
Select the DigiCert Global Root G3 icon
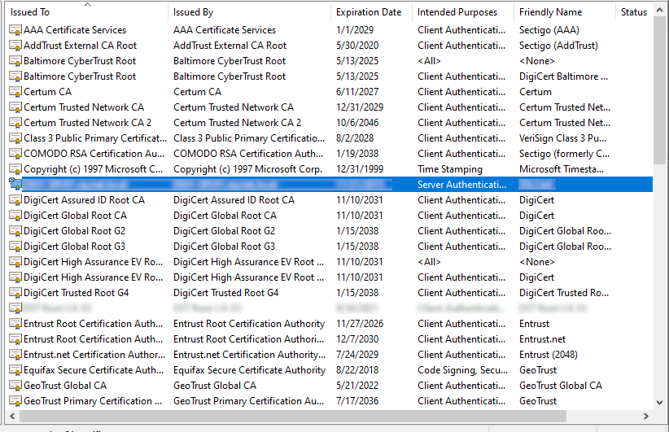[x=15, y=247]
